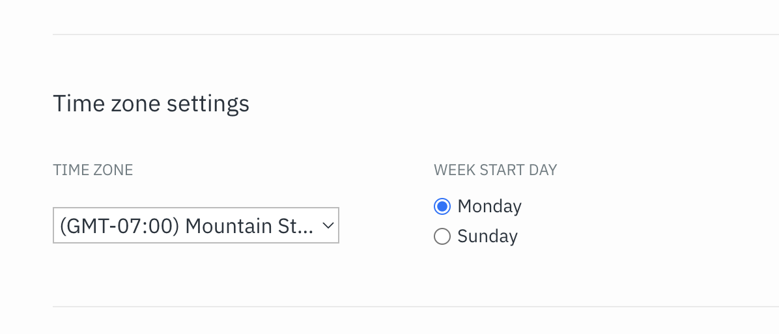The height and width of the screenshot is (334, 779).
Task: Click the divider line above Time zone settings
Action: (x=416, y=35)
